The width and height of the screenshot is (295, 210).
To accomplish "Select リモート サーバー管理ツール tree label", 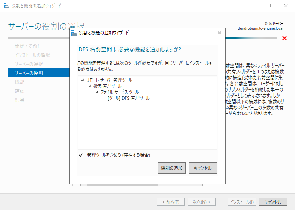I will pyautogui.click(x=109, y=80).
